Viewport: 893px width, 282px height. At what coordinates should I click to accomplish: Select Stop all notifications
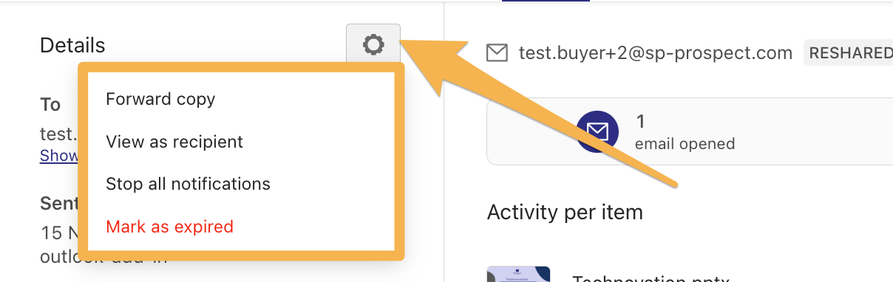click(x=189, y=184)
